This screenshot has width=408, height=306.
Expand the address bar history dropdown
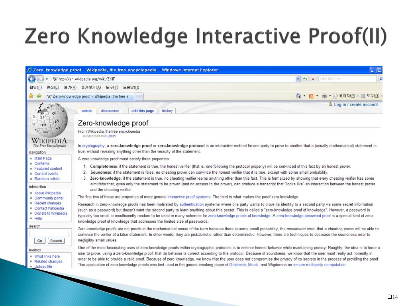(298, 79)
